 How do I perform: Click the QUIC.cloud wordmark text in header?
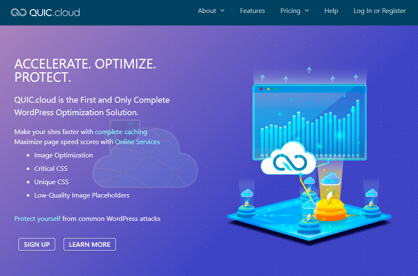pos(55,13)
